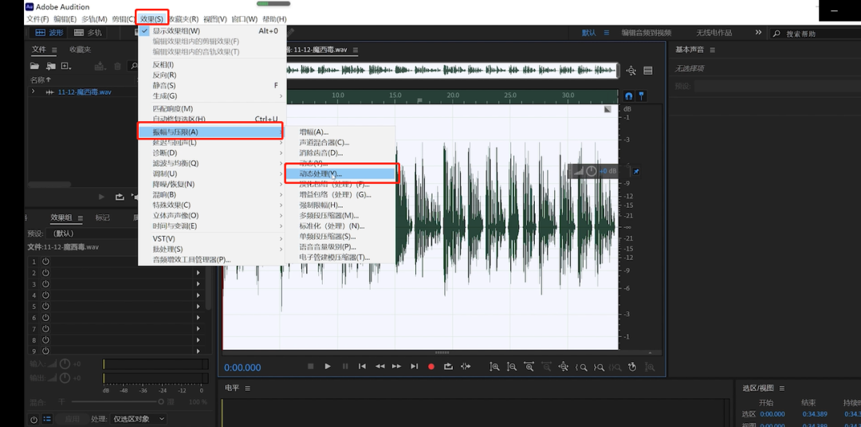Click the list view icon right of overview
The image size is (861, 427).
[648, 70]
